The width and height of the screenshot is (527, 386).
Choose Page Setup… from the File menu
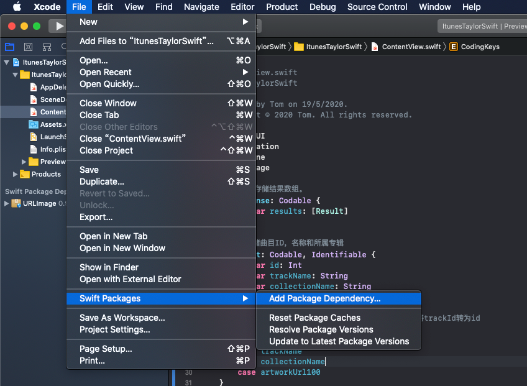[162, 349]
